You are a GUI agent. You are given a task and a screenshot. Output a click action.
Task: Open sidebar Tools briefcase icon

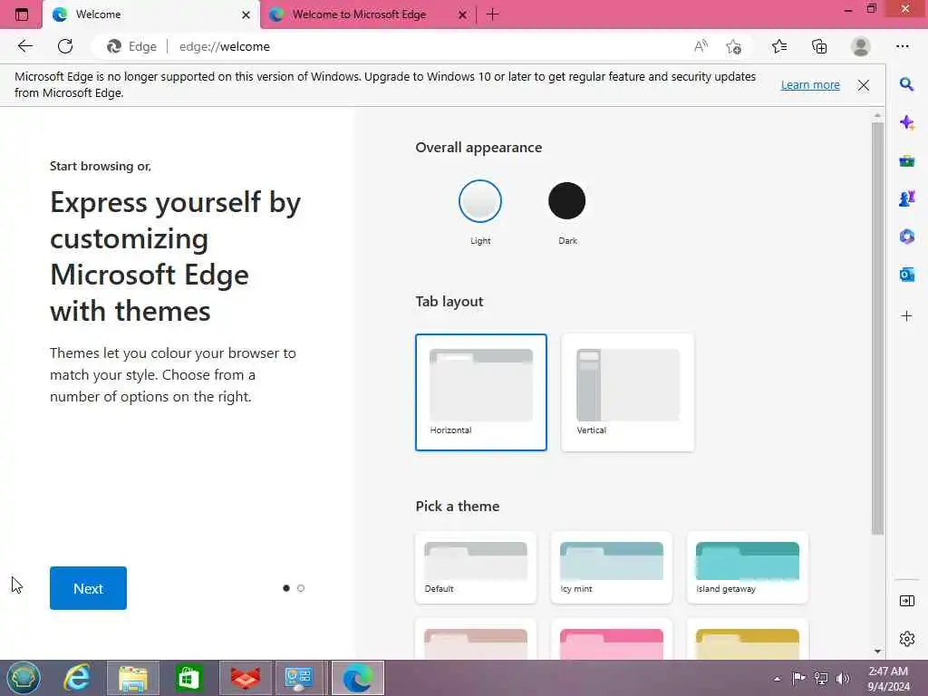pos(906,161)
